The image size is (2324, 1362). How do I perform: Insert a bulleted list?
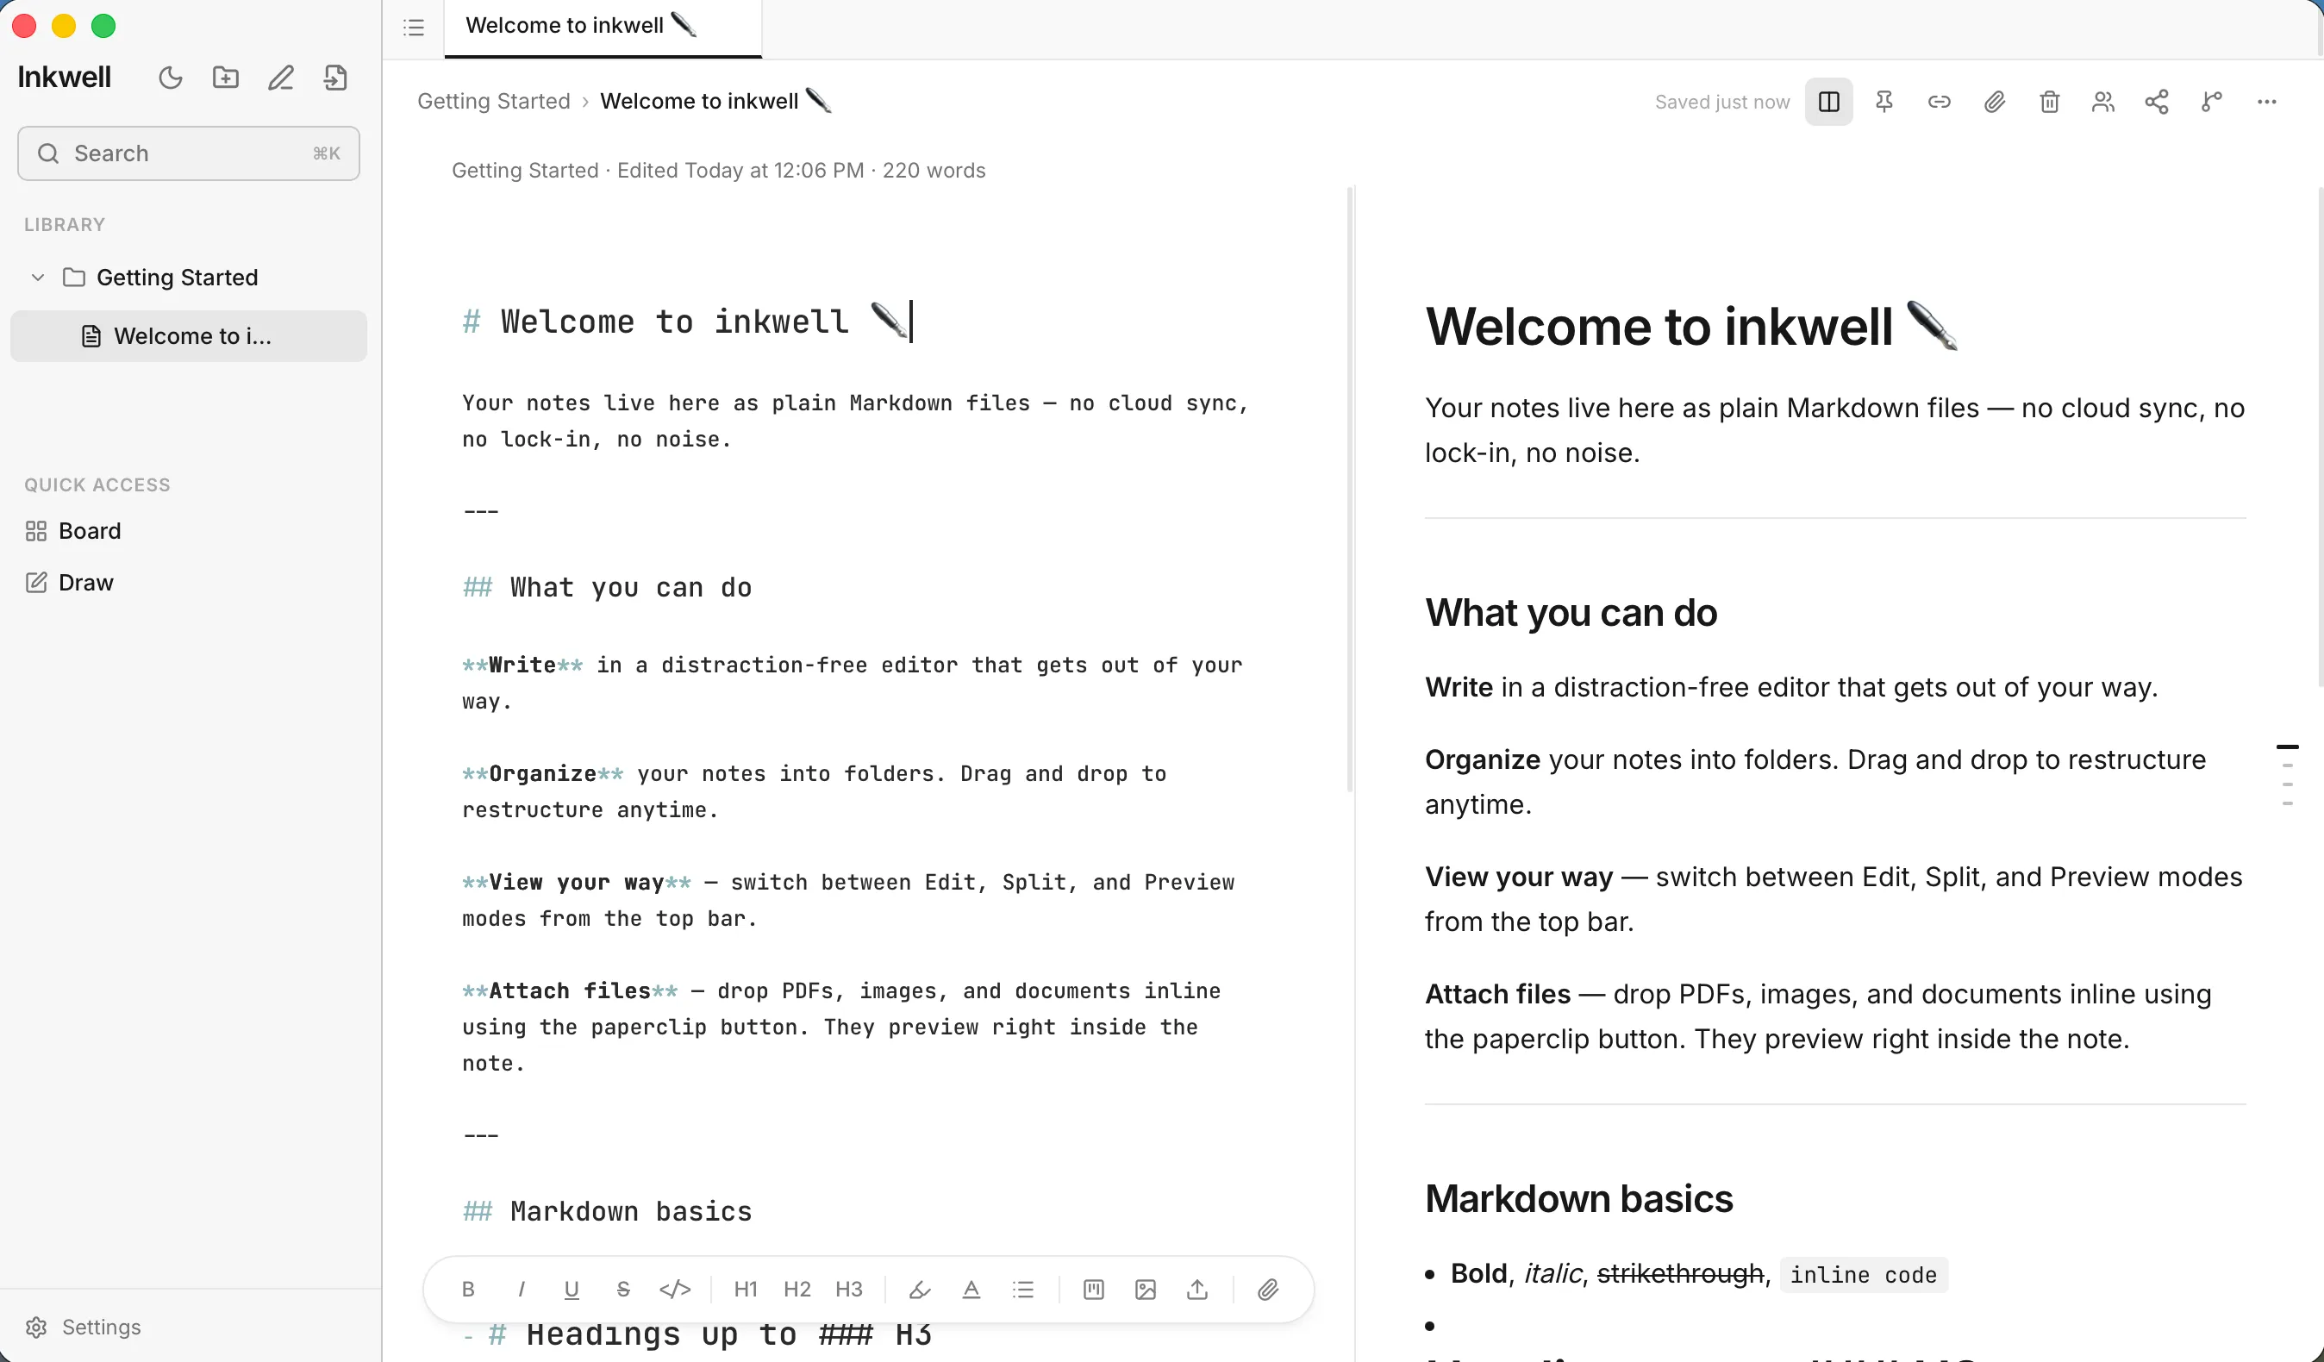click(x=1022, y=1289)
